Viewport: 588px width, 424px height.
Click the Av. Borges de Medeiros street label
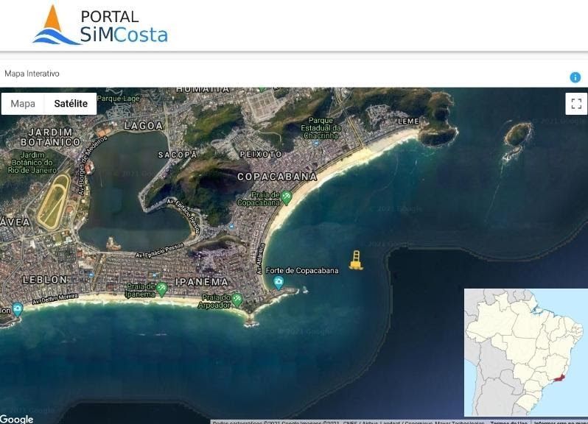point(92,166)
